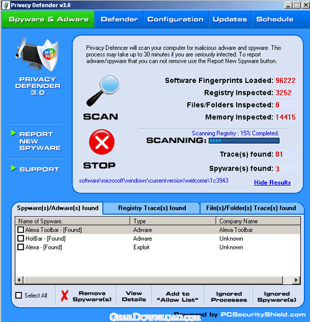This screenshot has height=322, width=310.
Task: Click the Spyware(s) found value 3
Action: tap(277, 169)
